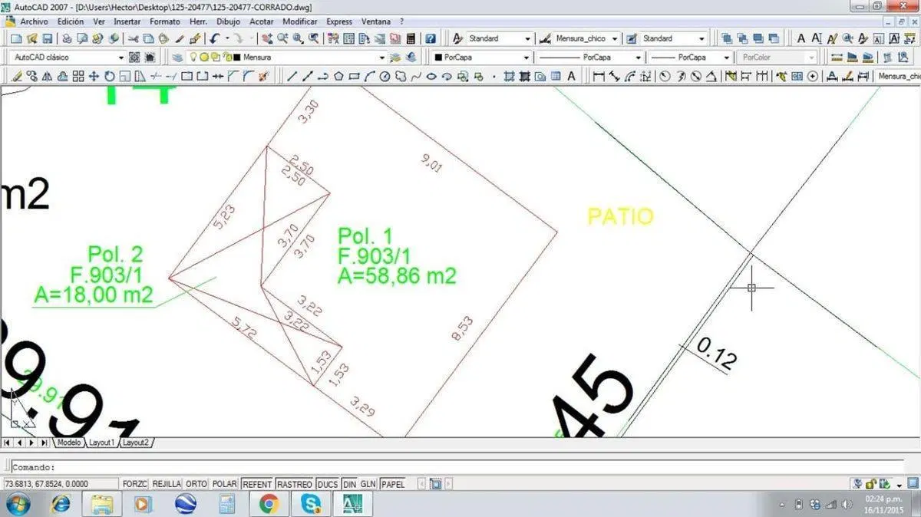
Task: Open the Archivo menu
Action: point(34,21)
